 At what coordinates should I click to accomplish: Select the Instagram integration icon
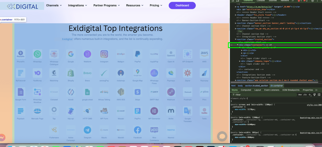tap(104, 54)
